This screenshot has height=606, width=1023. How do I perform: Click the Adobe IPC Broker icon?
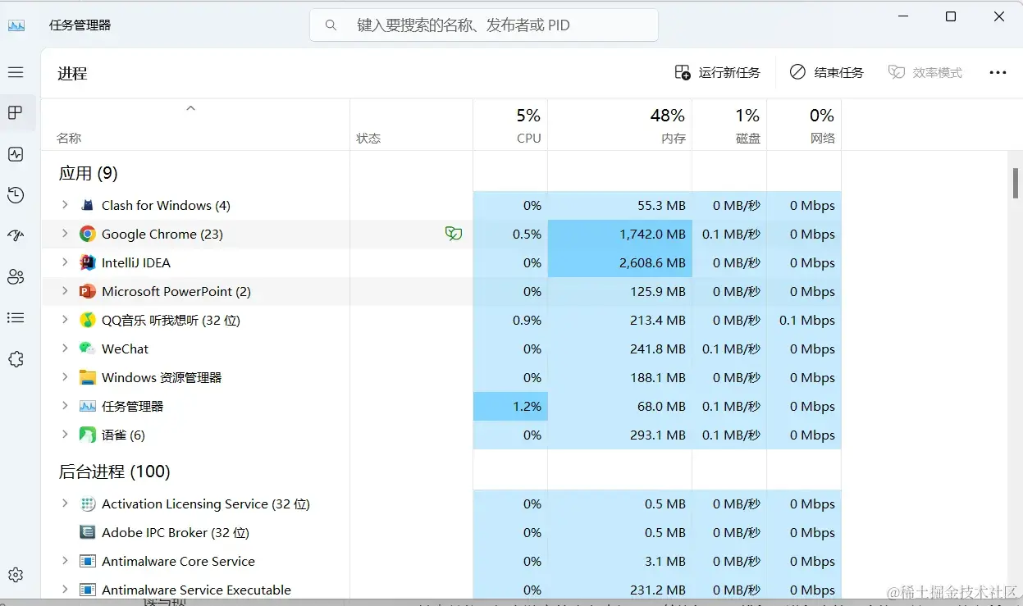click(x=88, y=532)
